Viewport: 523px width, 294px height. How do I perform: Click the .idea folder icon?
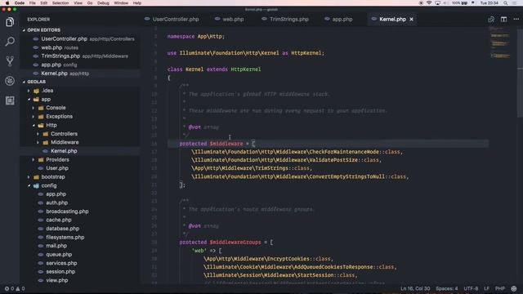click(36, 91)
